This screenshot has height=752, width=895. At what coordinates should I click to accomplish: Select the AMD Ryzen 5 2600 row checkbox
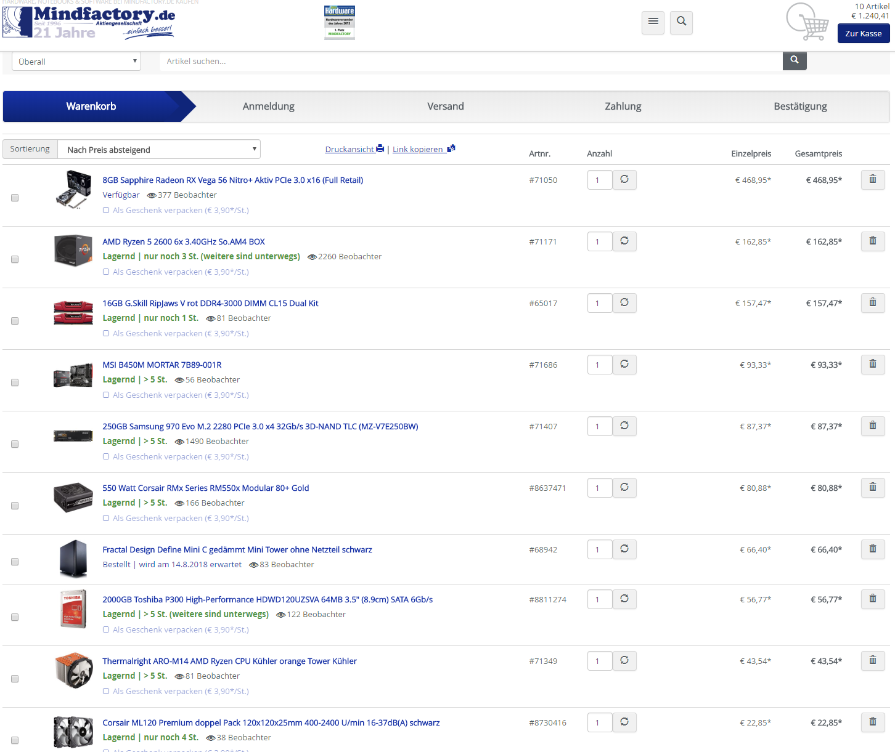pyautogui.click(x=15, y=259)
